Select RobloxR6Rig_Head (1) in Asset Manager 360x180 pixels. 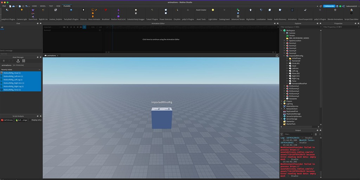tap(21, 73)
